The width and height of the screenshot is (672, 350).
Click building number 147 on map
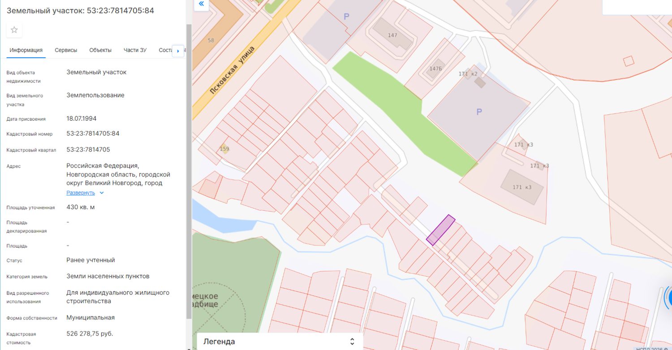click(392, 35)
